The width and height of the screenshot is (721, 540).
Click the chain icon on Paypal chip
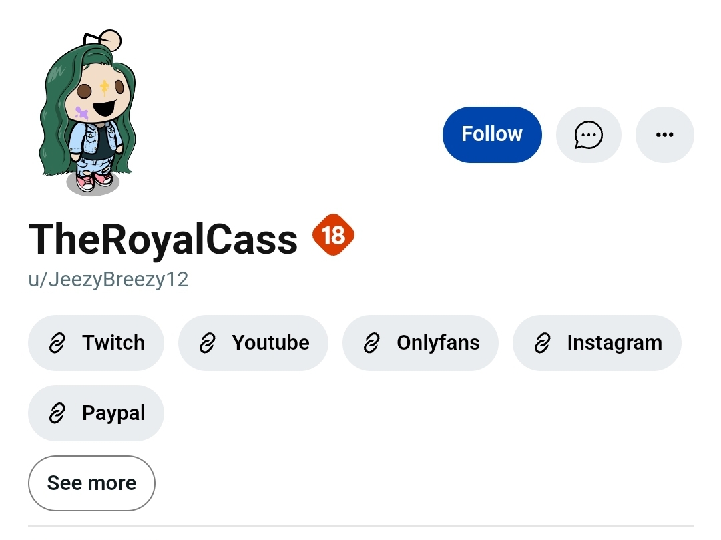[x=57, y=414]
